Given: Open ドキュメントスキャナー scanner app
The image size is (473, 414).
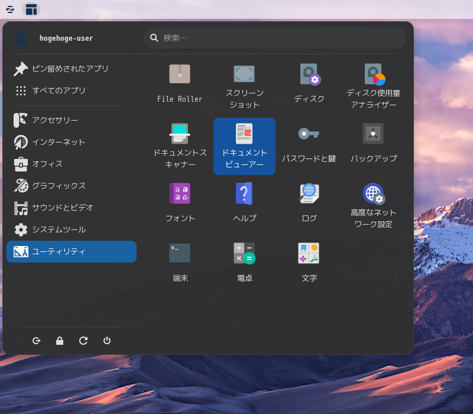Looking at the screenshot, I should coord(180,146).
